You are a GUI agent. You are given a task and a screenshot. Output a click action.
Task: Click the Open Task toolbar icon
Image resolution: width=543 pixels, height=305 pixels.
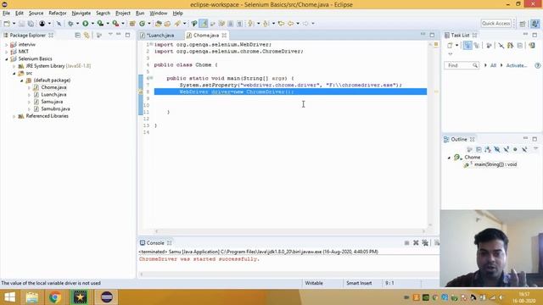(167, 24)
